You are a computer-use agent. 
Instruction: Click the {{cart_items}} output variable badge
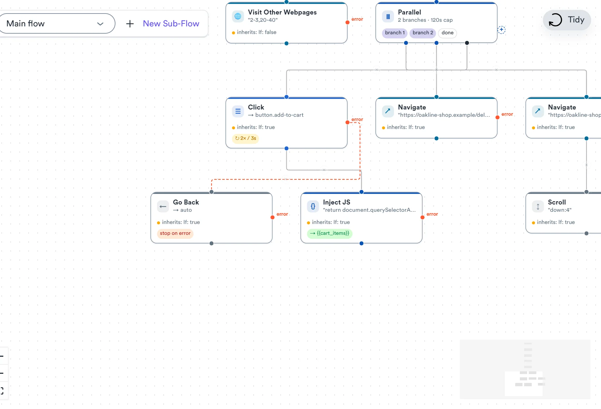[330, 233]
